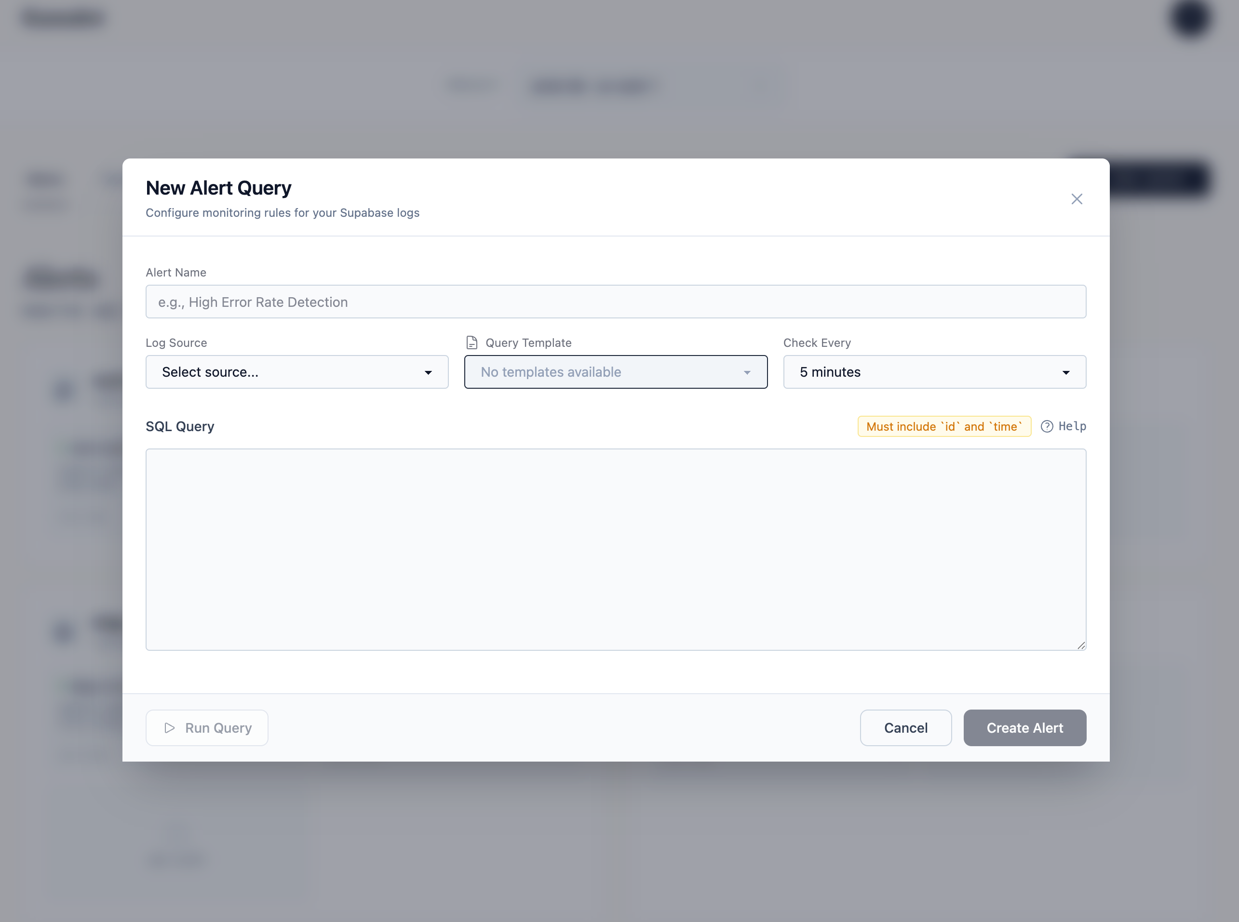The height and width of the screenshot is (922, 1239).
Task: Expand the Log Source chevron
Action: [x=429, y=372]
